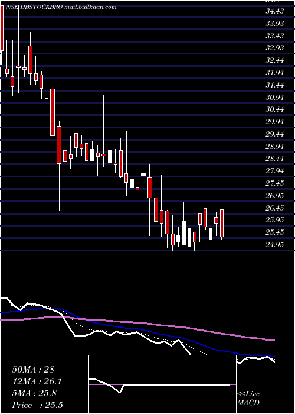295x414 pixels.
Task: Click the Price : 25.5 value
Action: (38, 405)
